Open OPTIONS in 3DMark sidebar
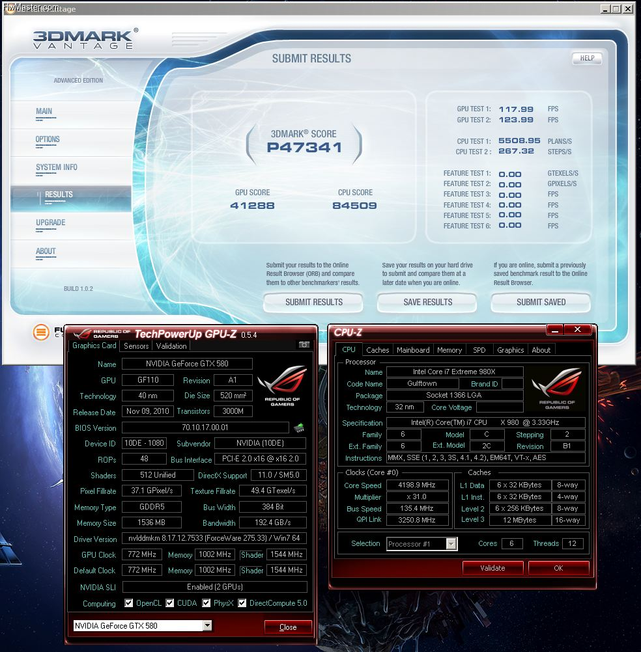Image resolution: width=641 pixels, height=652 pixels. (x=48, y=139)
